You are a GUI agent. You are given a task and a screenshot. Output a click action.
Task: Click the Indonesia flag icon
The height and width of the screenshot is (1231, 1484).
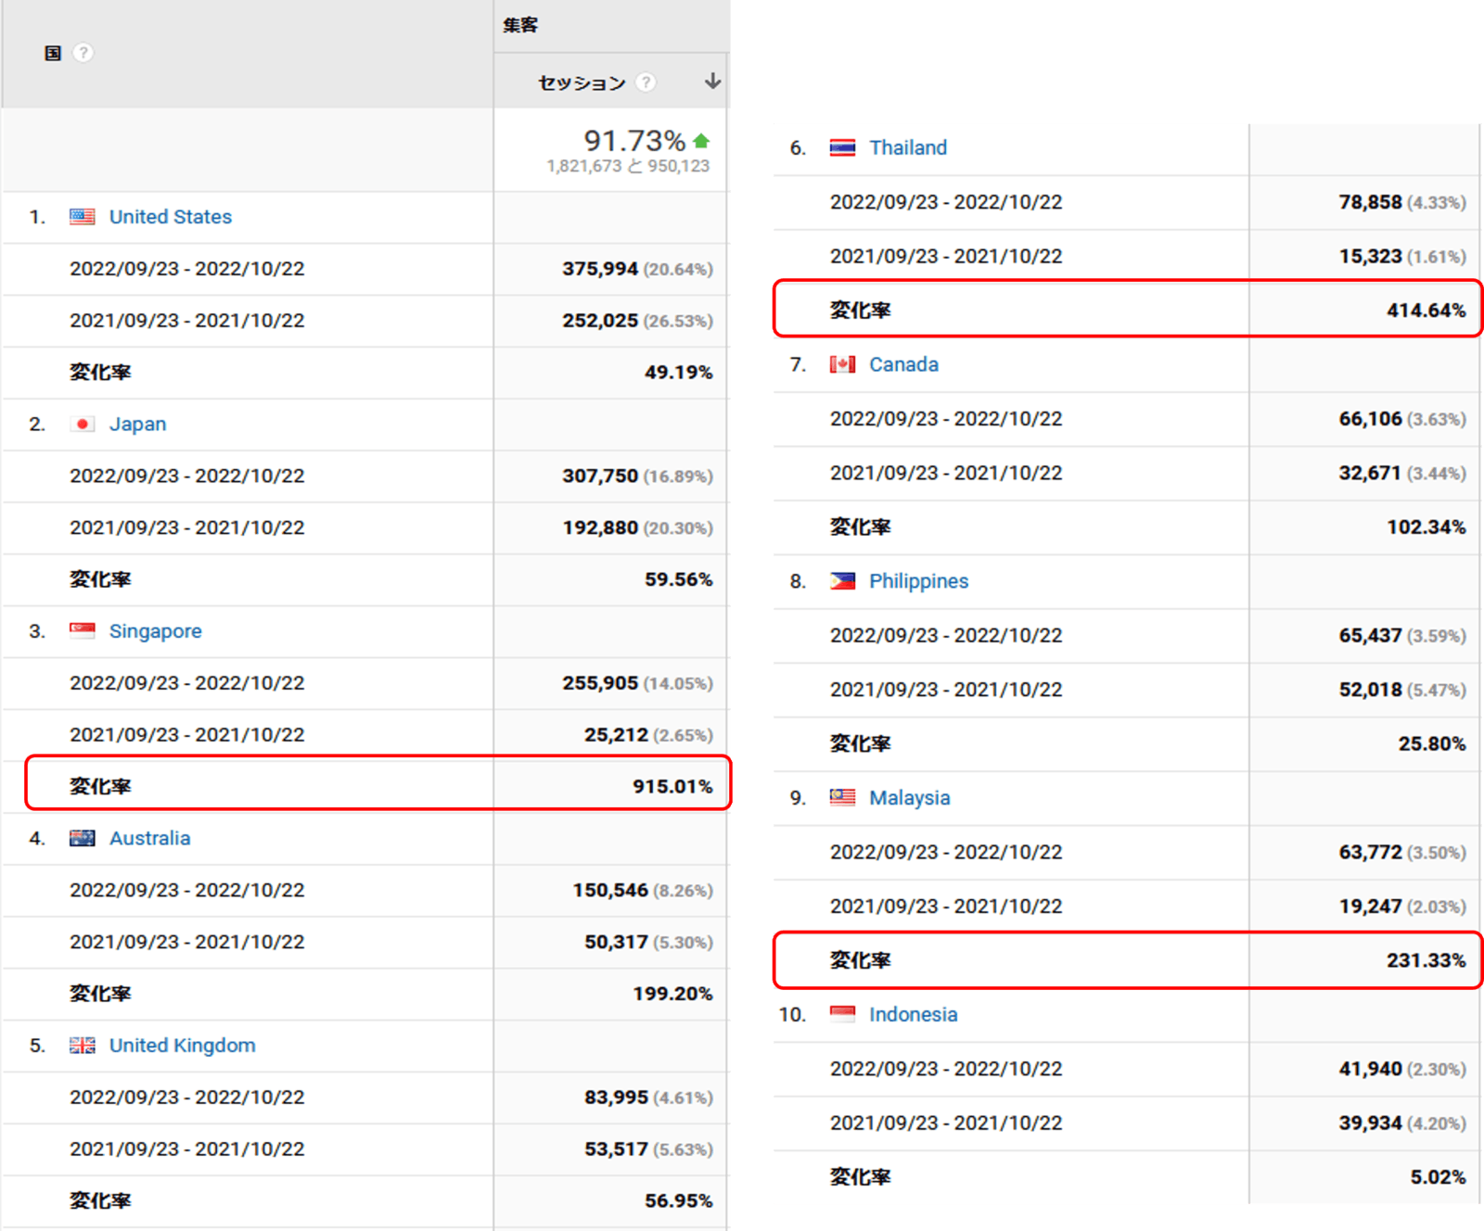[x=842, y=1014]
